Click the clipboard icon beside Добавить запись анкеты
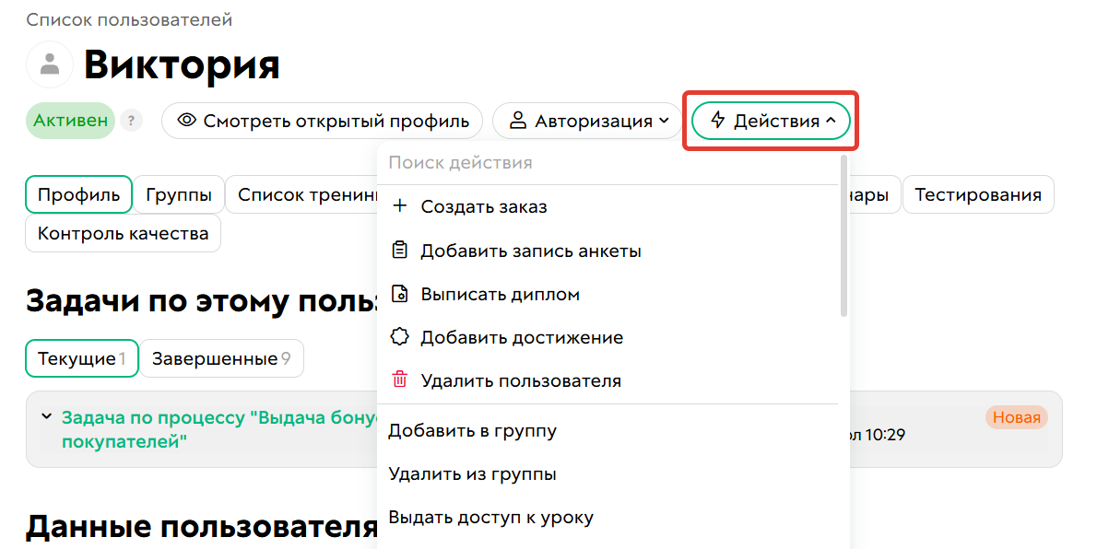The width and height of the screenshot is (1097, 549). tap(399, 250)
